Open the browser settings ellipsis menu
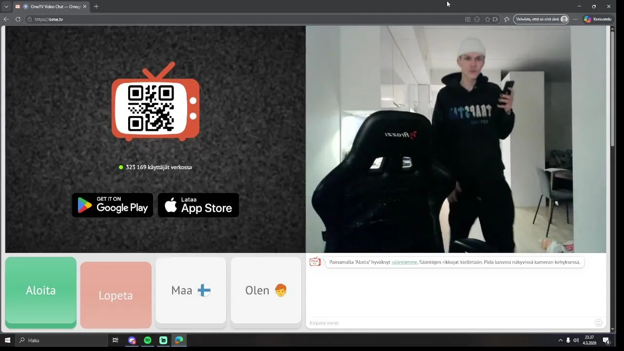The height and width of the screenshot is (351, 624). (x=576, y=19)
